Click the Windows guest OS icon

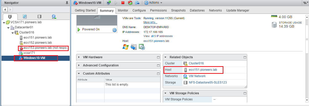click(126, 47)
